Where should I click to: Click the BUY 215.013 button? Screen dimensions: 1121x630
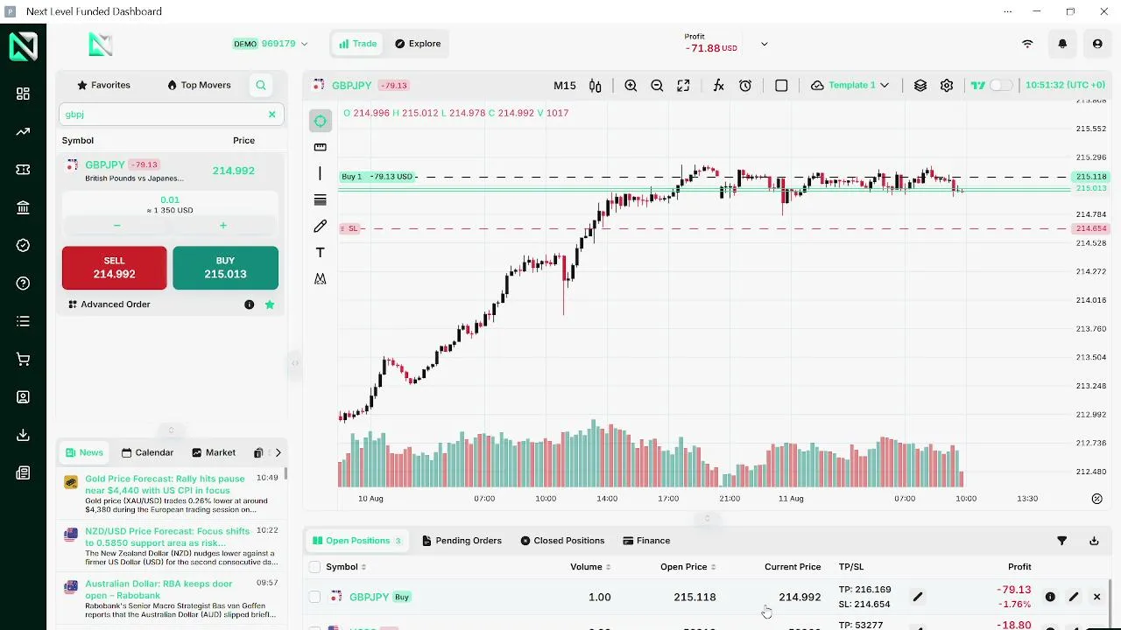pyautogui.click(x=225, y=268)
